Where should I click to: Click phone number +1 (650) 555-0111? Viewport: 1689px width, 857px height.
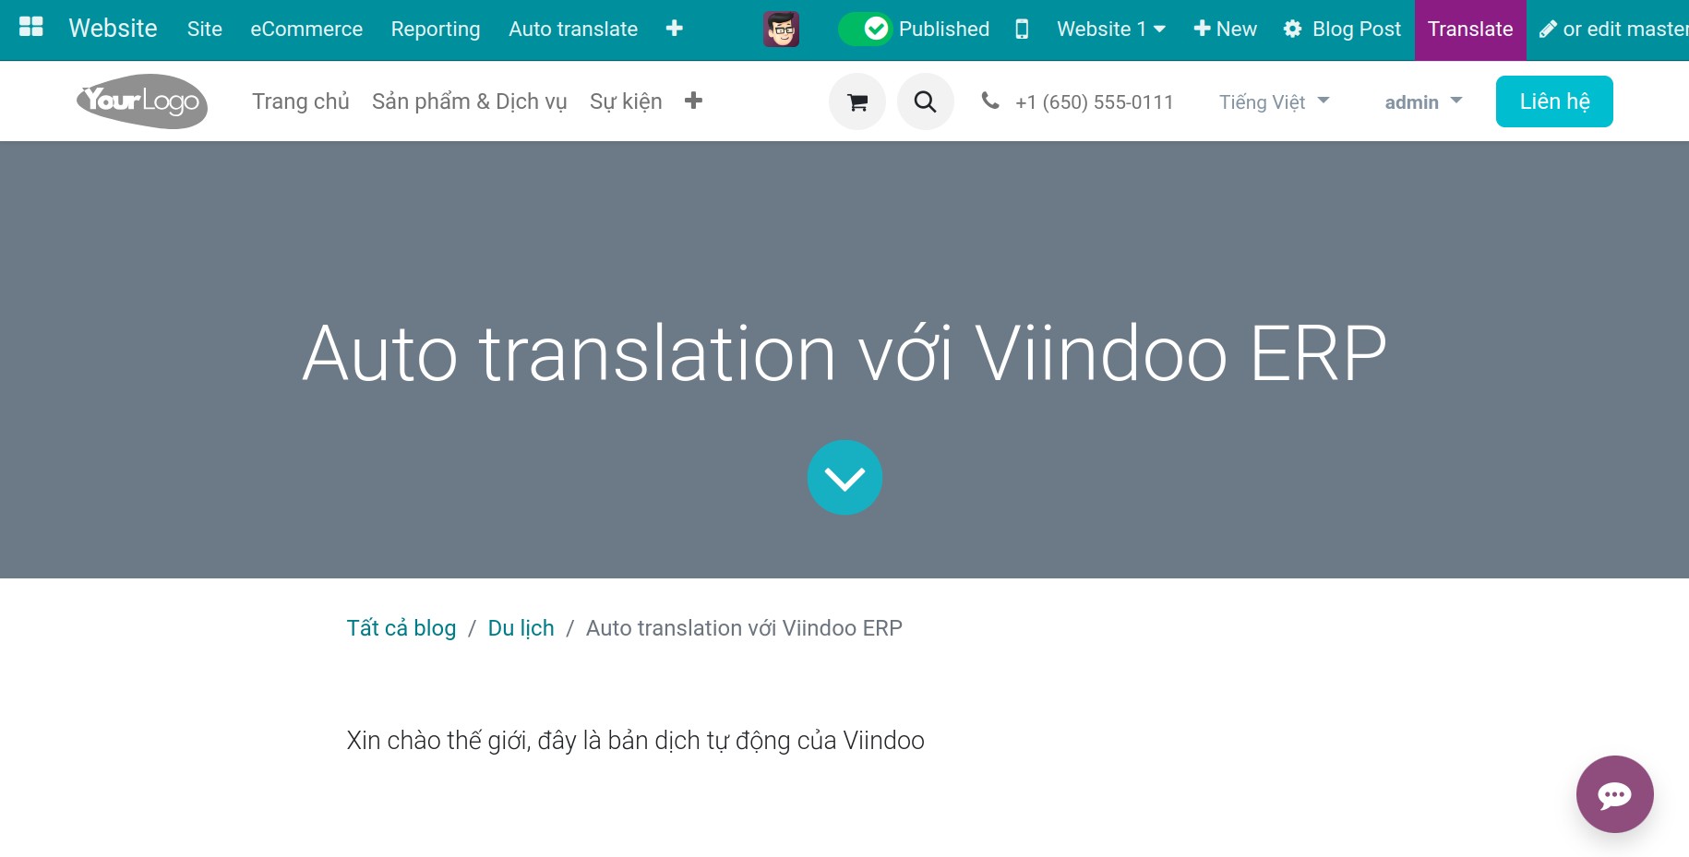(1095, 102)
